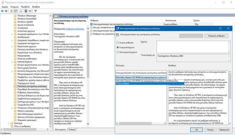Select the Ενεργοποιημένο radio button

point(118,47)
